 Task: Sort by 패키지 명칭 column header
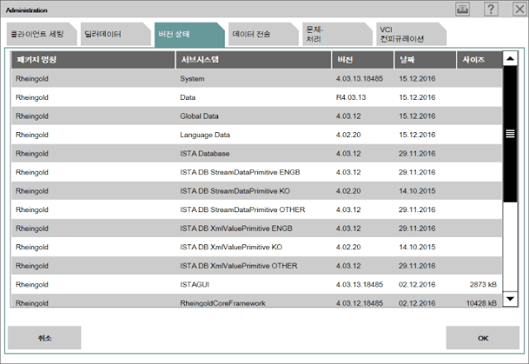tap(93, 60)
